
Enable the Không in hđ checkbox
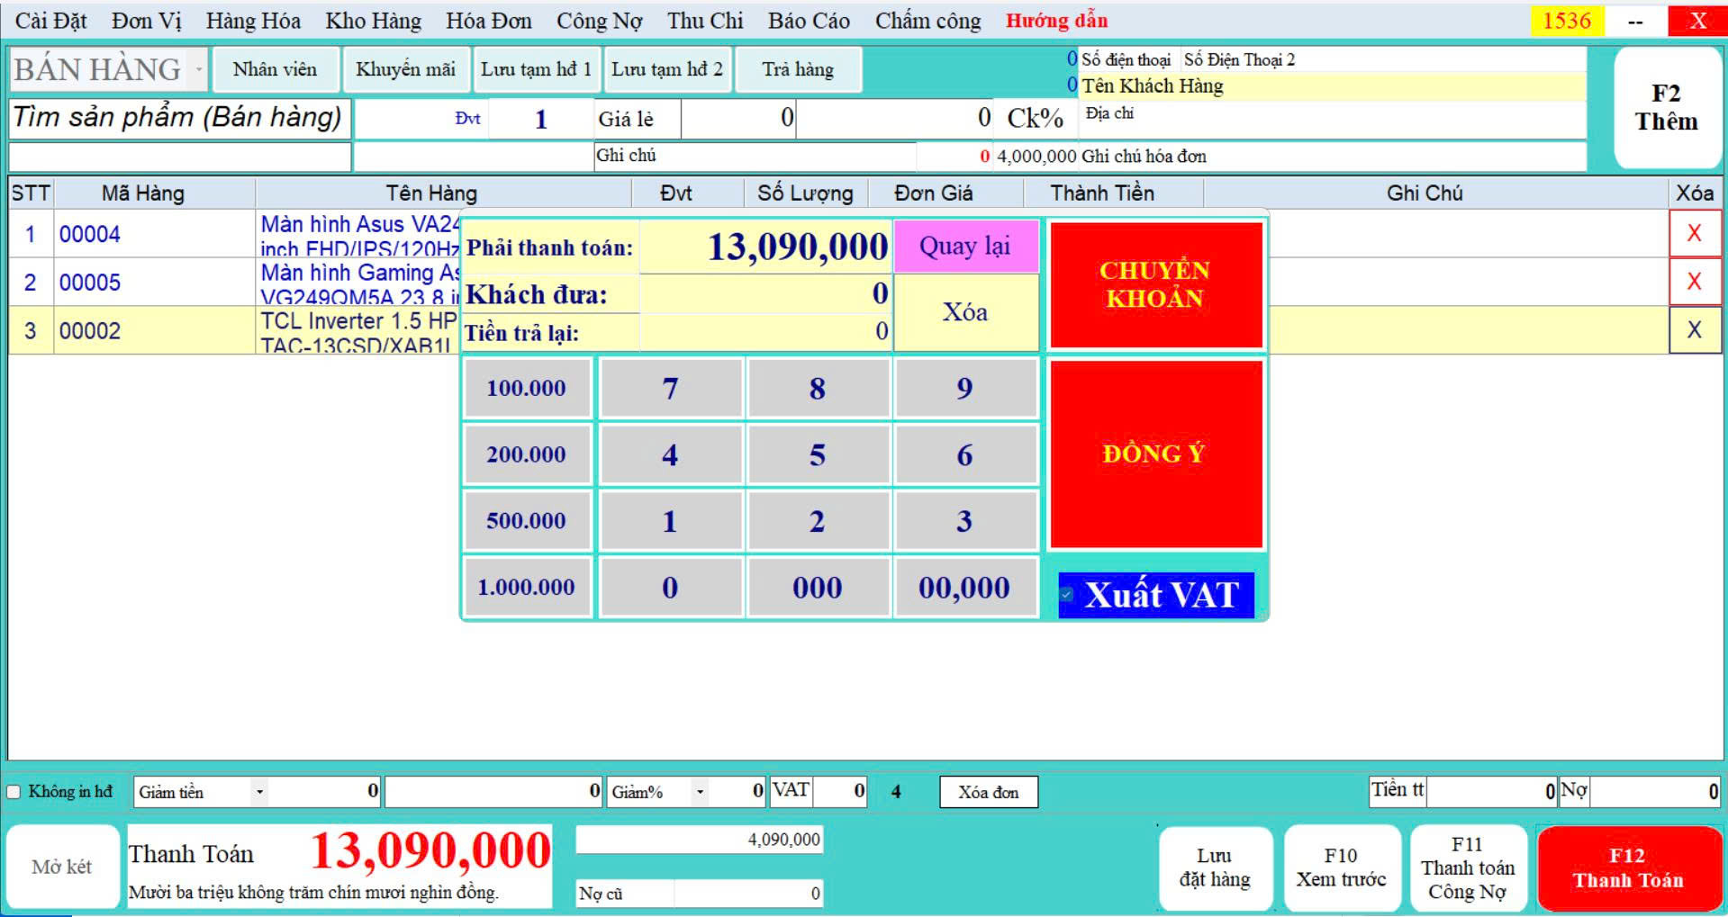[14, 792]
